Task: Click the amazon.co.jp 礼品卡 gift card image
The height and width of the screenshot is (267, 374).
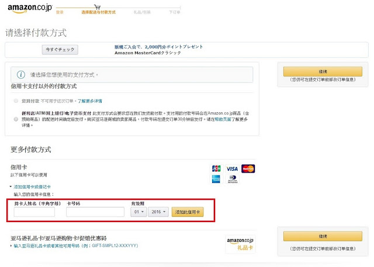Action: click(240, 244)
